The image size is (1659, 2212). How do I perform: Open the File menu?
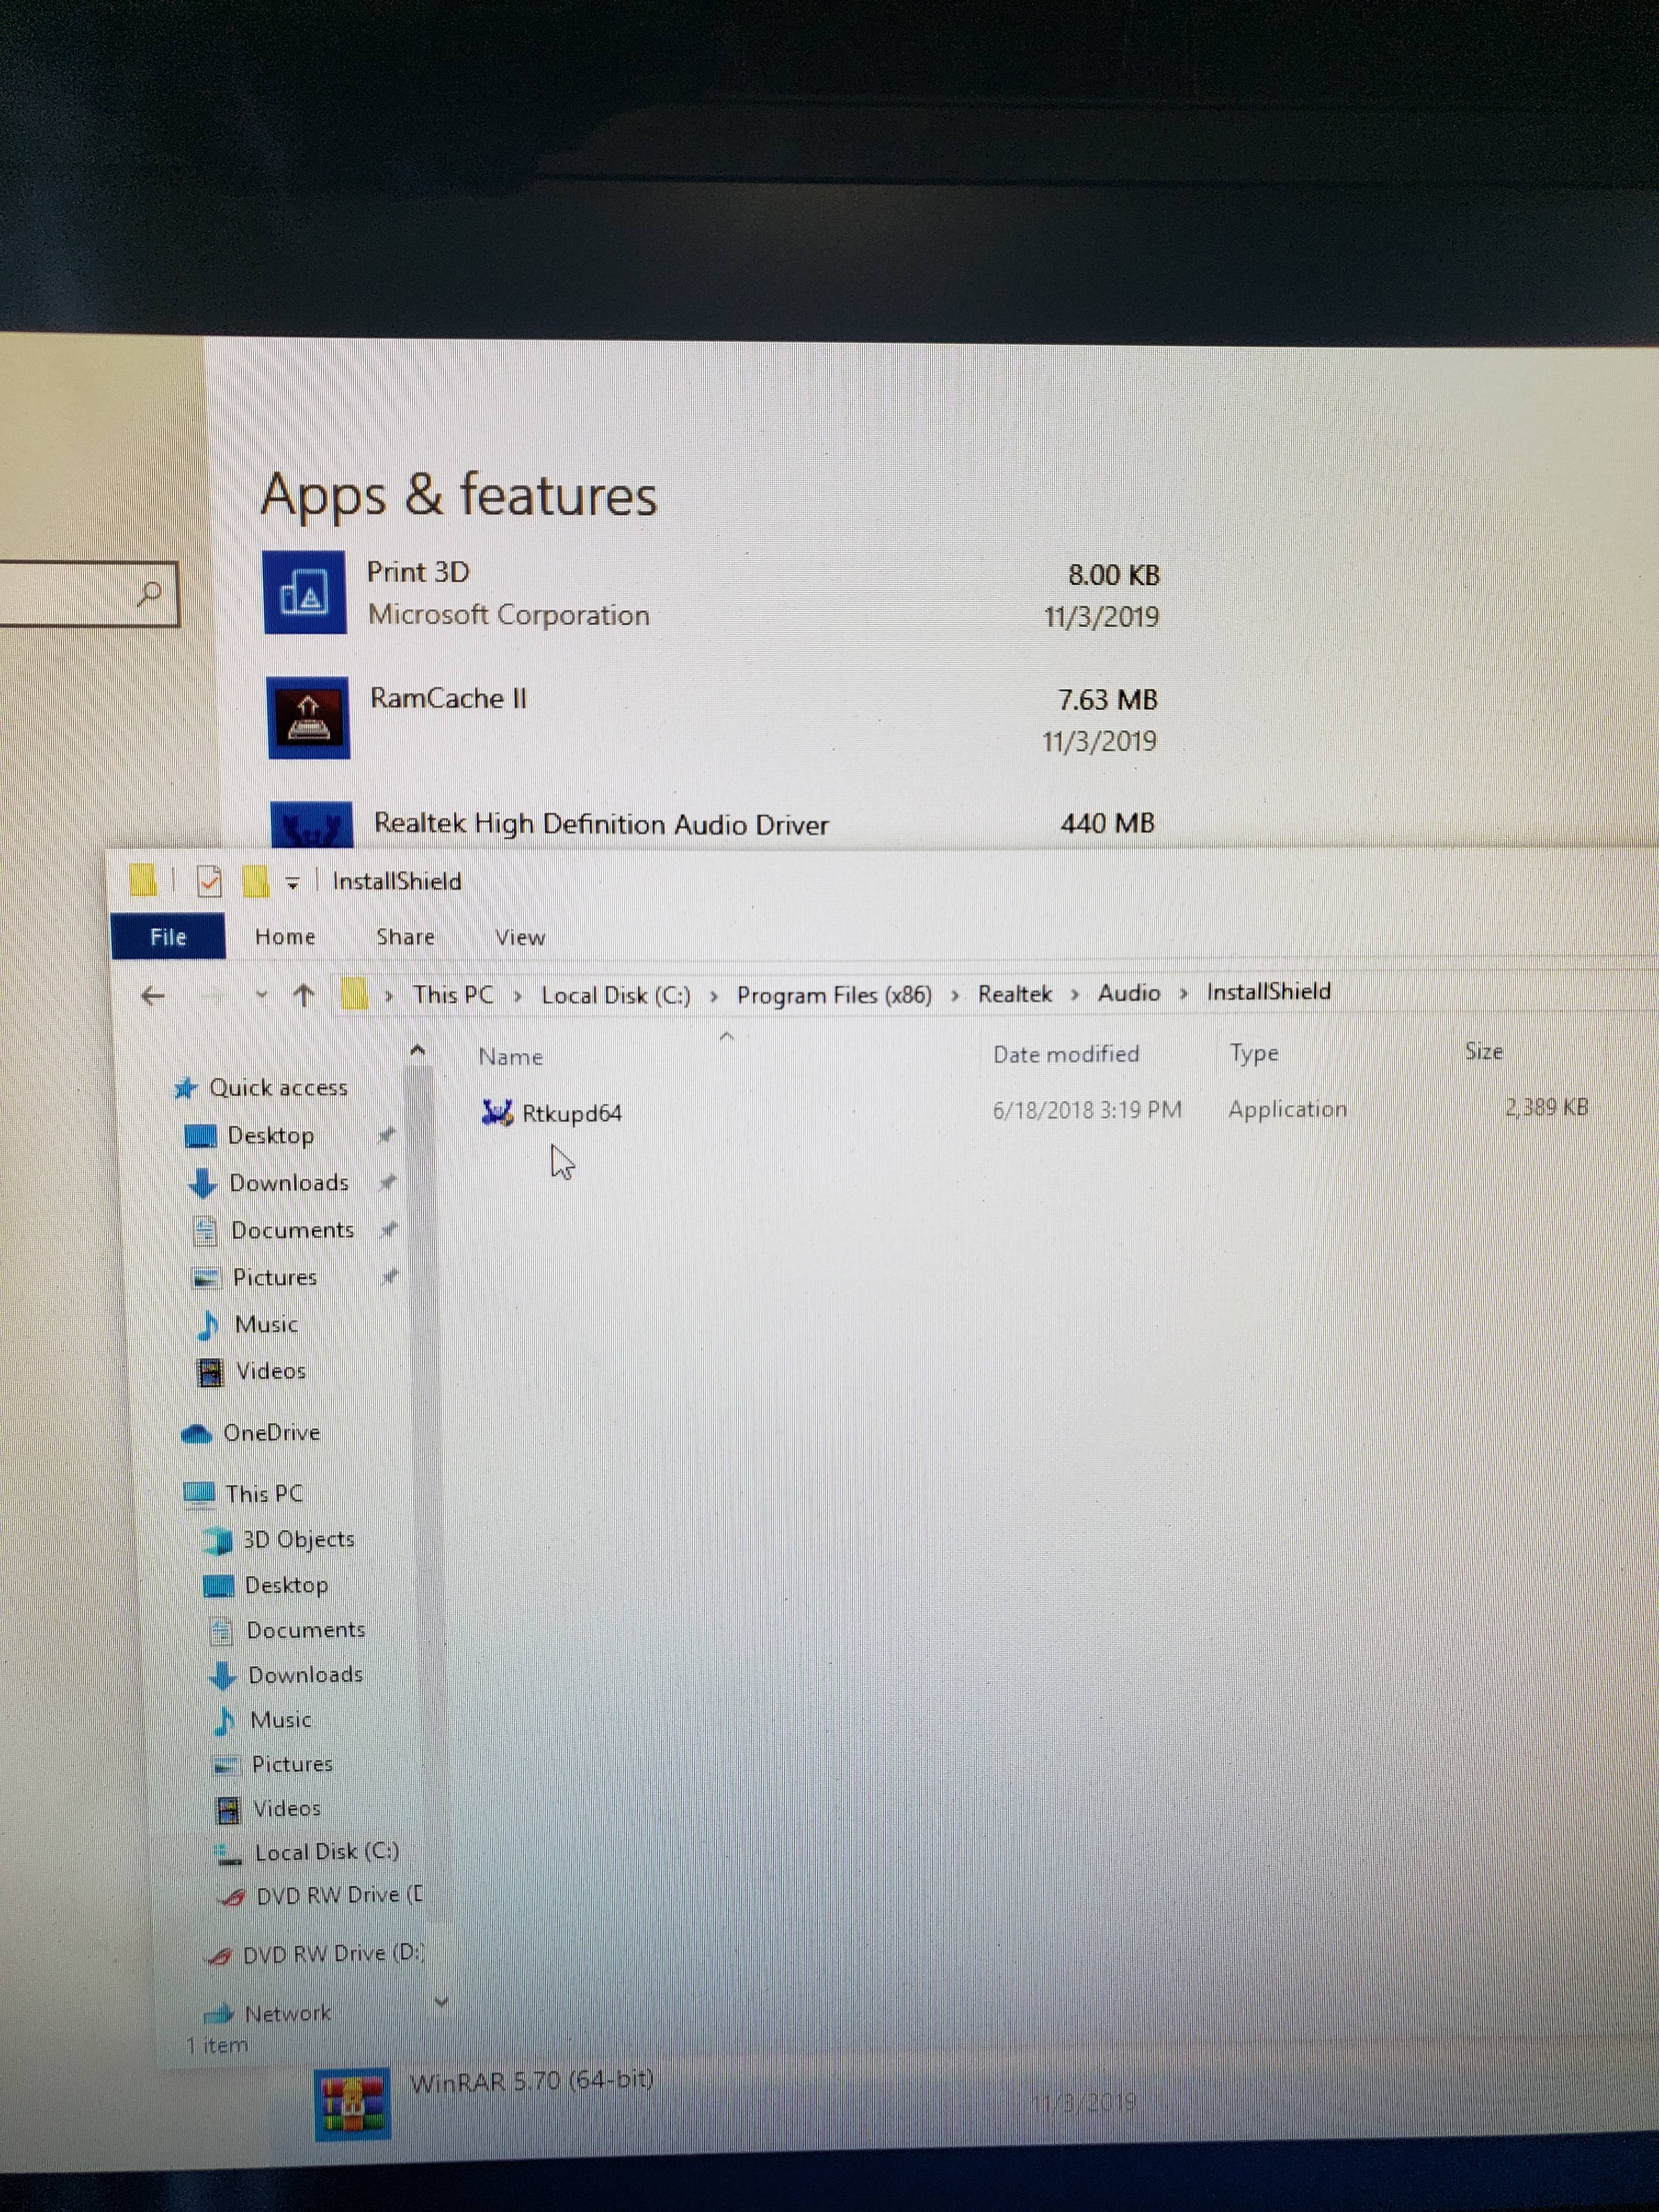click(168, 937)
